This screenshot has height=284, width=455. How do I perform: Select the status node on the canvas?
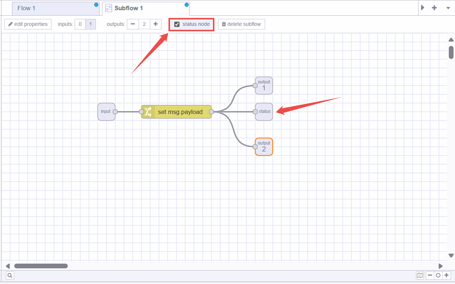pos(264,112)
